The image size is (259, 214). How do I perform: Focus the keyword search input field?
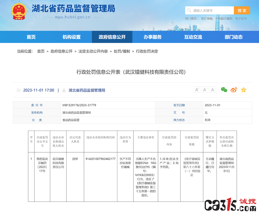point(210,11)
